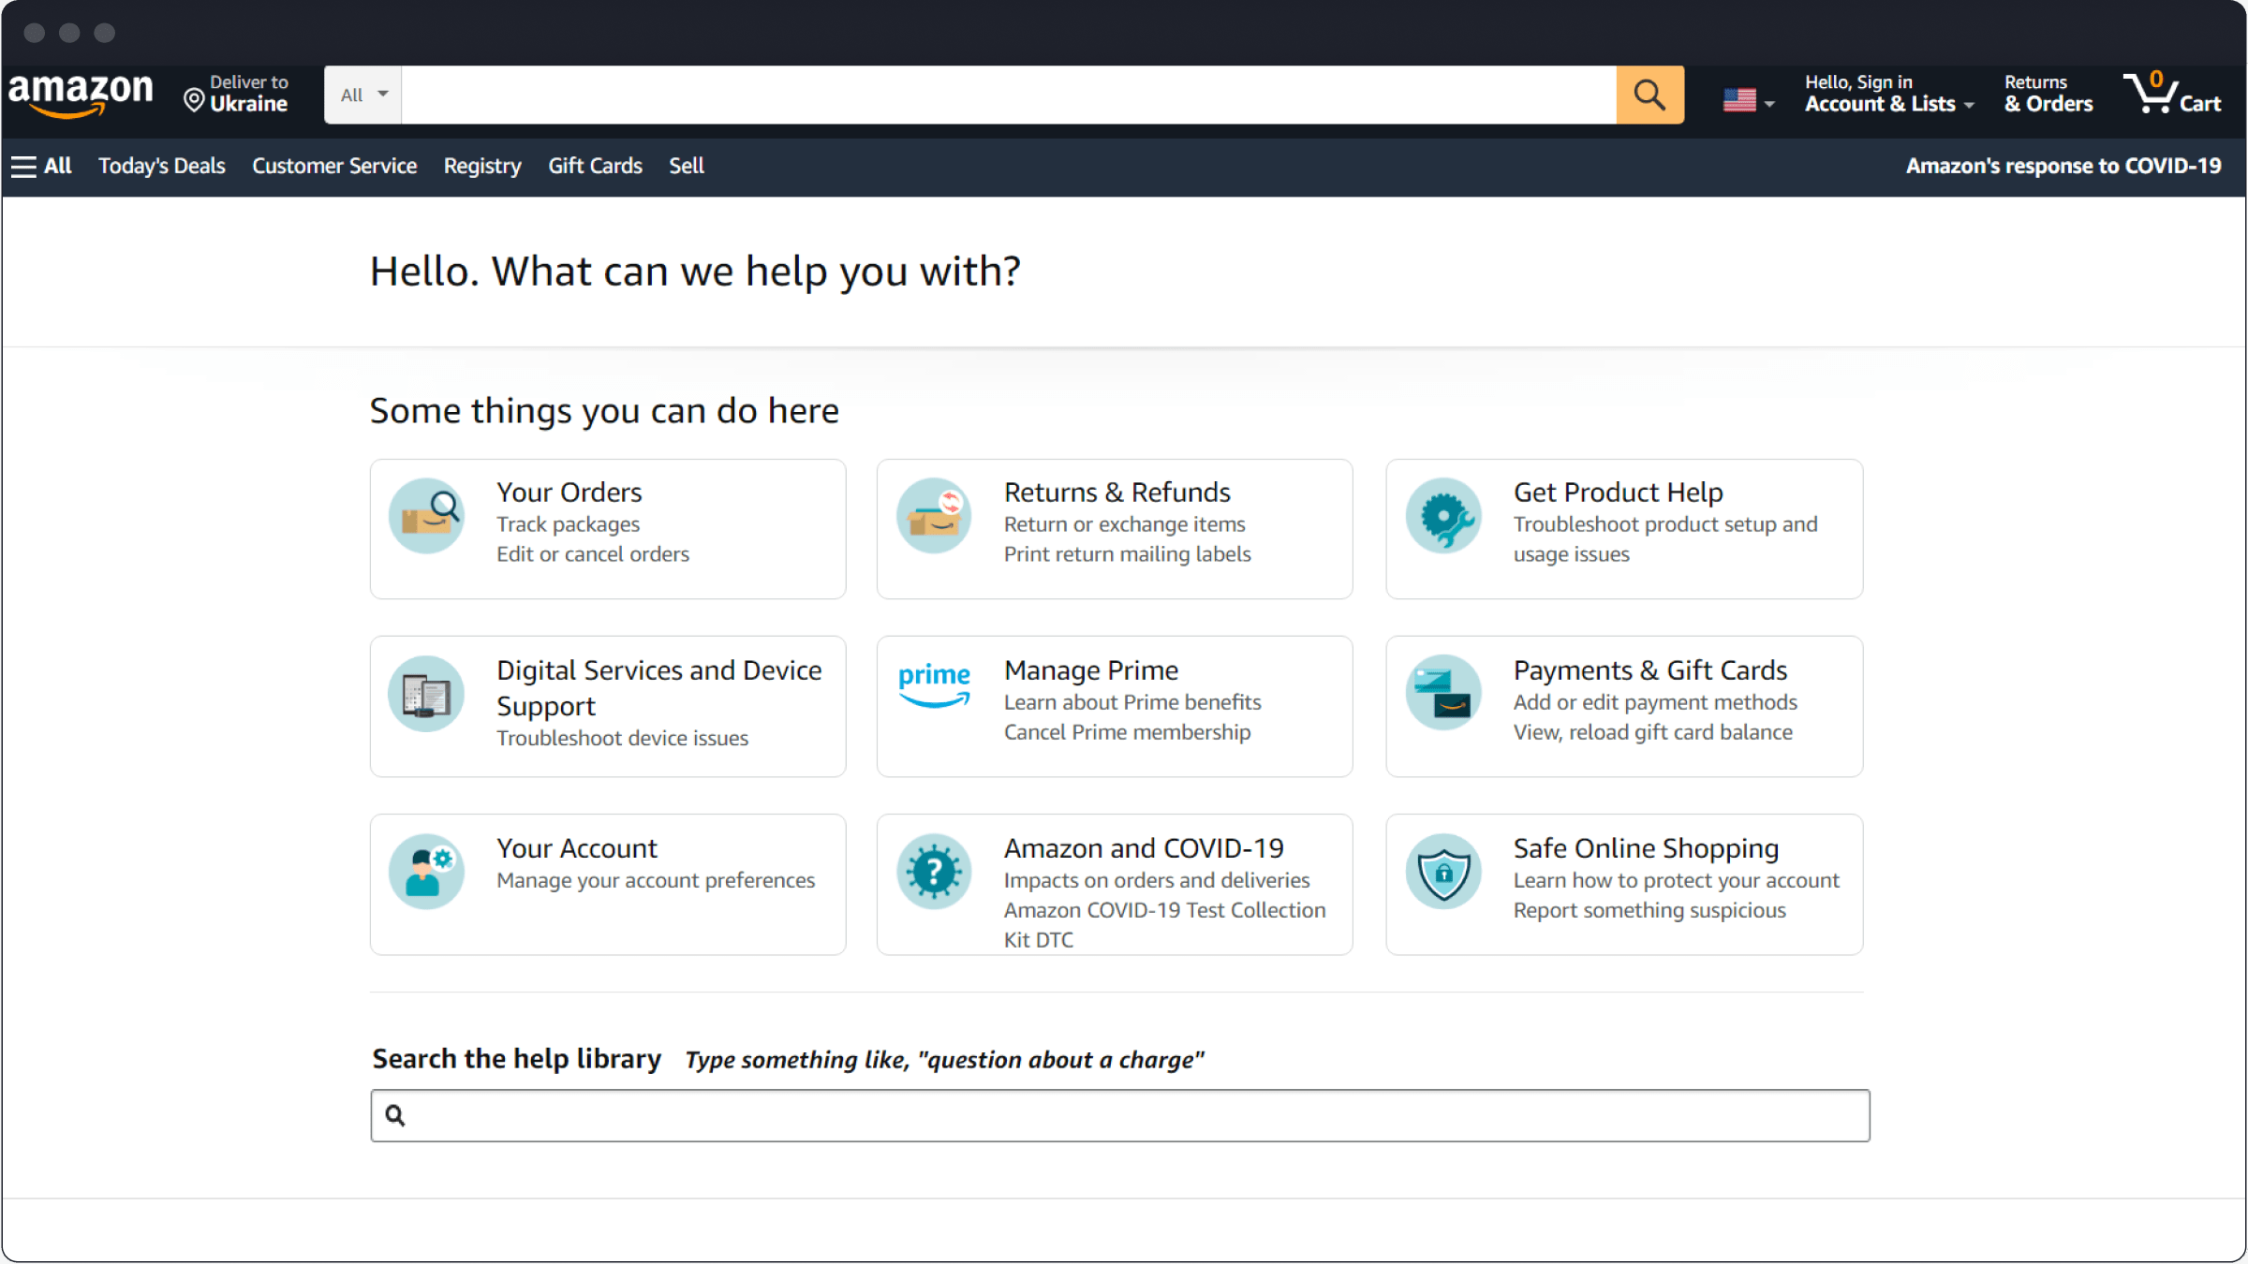Click the Your Orders heading
This screenshot has width=2248, height=1264.
(569, 492)
